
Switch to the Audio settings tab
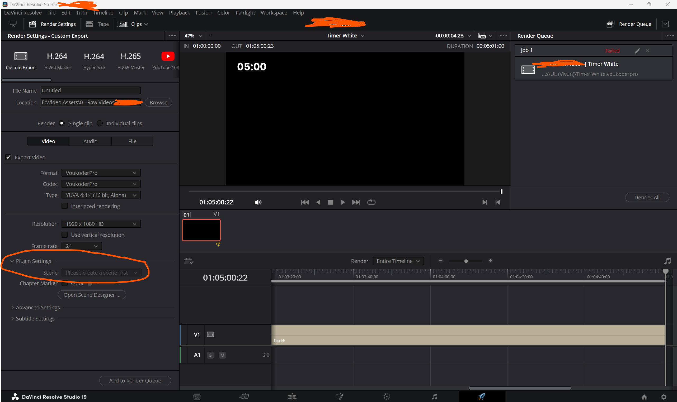(x=90, y=141)
